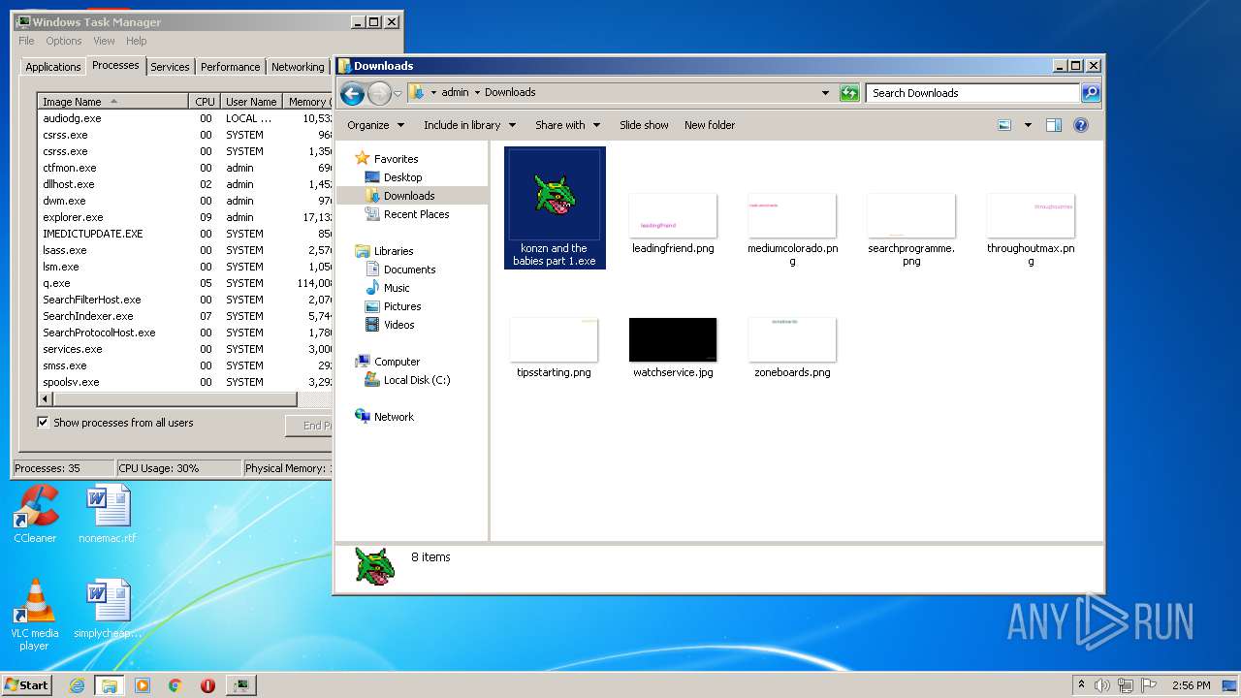Select leadingfriend.png file

[673, 224]
